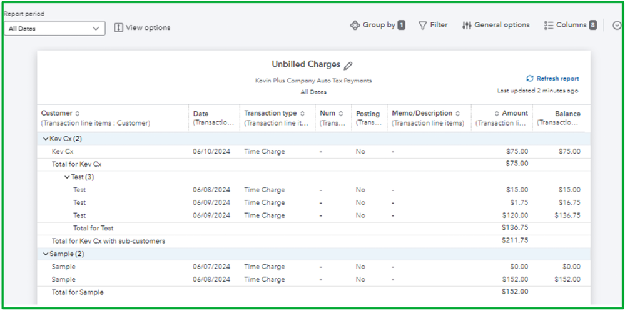Click the 06/07/2024 date in Sample rows

tap(211, 267)
